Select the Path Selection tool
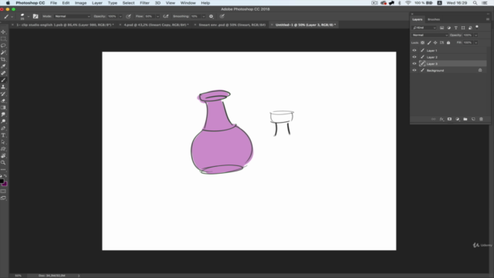This screenshot has width=494, height=278. (x=3, y=142)
